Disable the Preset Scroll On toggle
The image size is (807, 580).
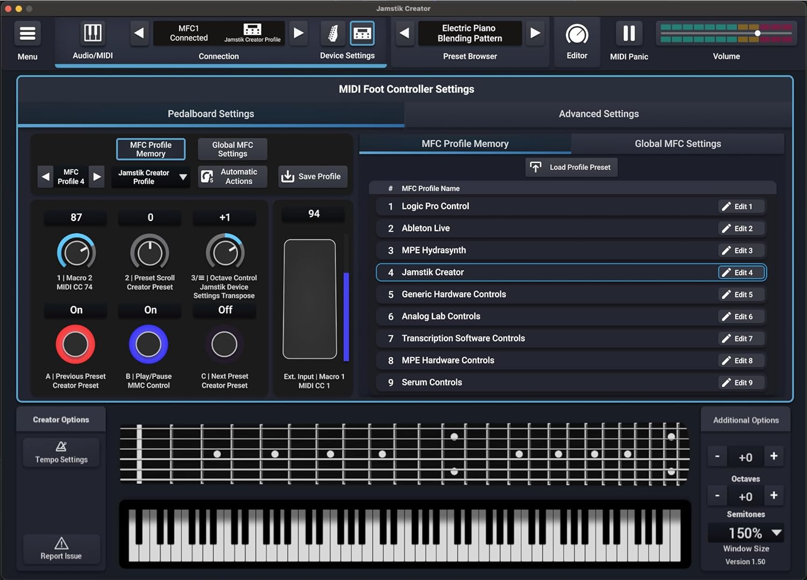(x=150, y=310)
